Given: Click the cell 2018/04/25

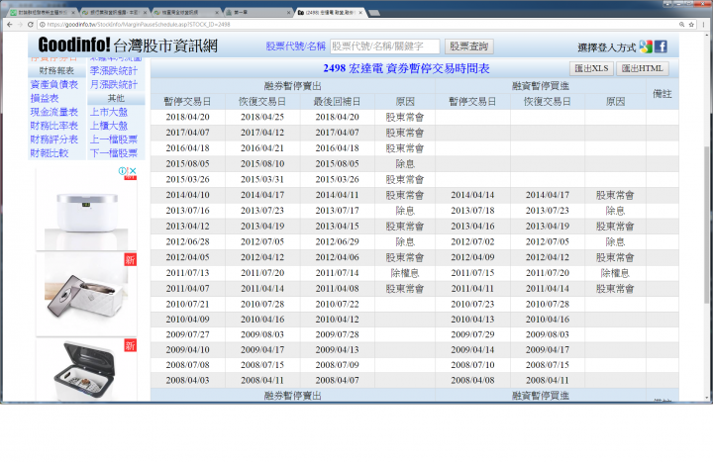Looking at the screenshot, I should tap(262, 117).
